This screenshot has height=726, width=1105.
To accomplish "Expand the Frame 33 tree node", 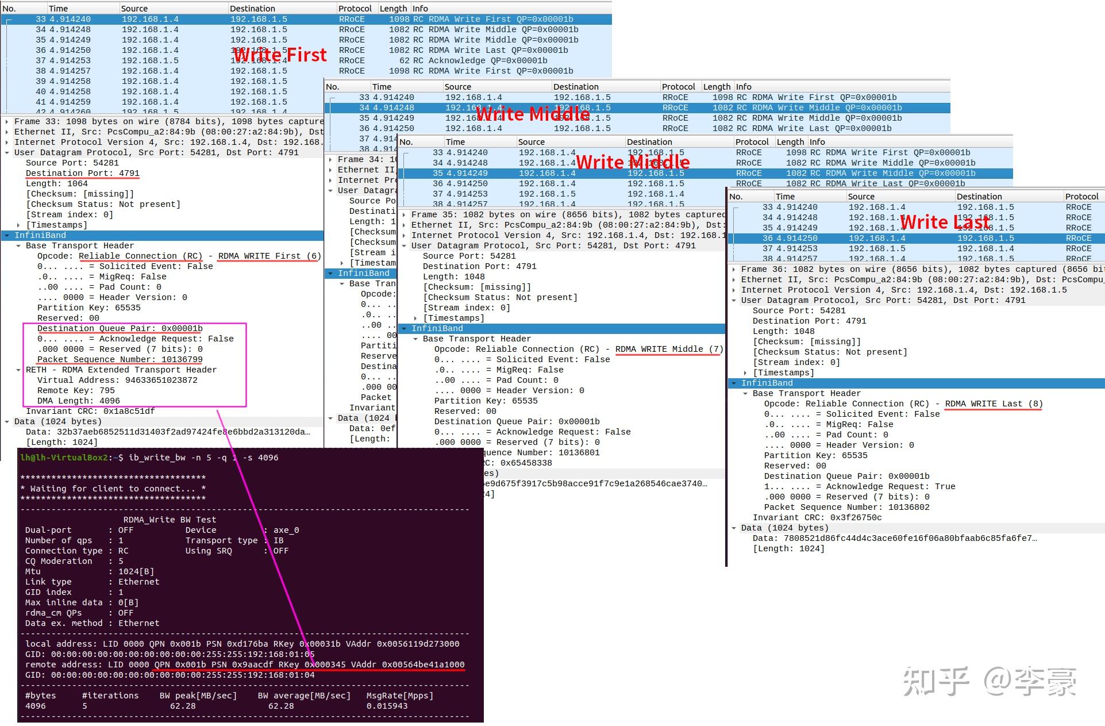I will coord(6,121).
